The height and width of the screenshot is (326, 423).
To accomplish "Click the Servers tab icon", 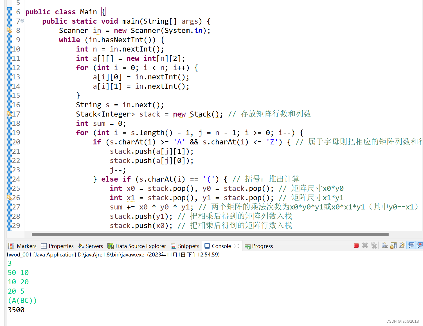I will [x=81, y=246].
